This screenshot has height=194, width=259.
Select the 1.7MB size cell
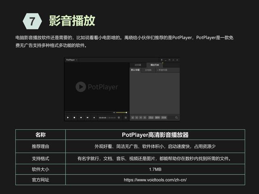pos(155,169)
